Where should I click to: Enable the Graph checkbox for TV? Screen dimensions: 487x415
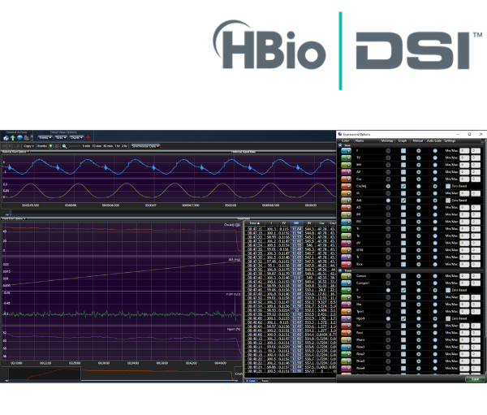coord(403,157)
